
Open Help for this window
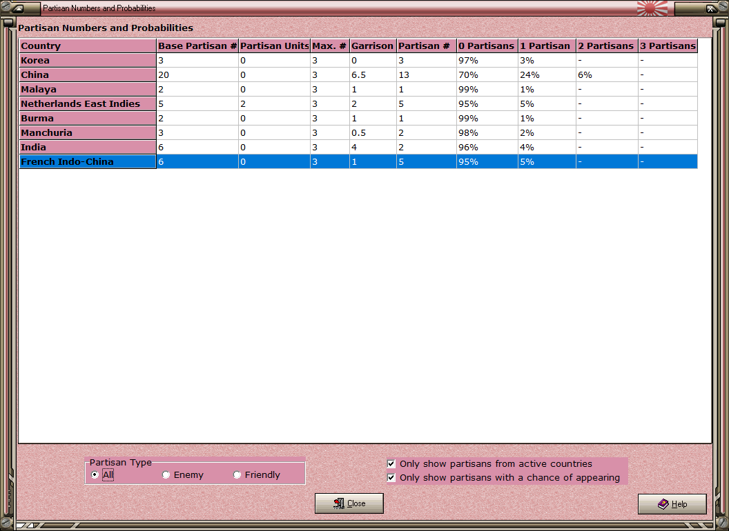[x=672, y=504]
